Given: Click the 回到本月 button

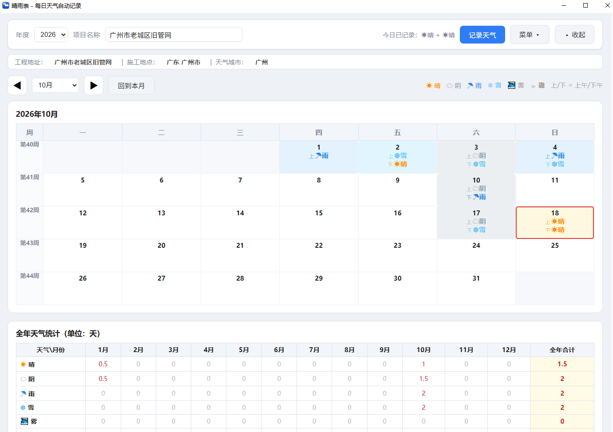Looking at the screenshot, I should click(x=131, y=85).
